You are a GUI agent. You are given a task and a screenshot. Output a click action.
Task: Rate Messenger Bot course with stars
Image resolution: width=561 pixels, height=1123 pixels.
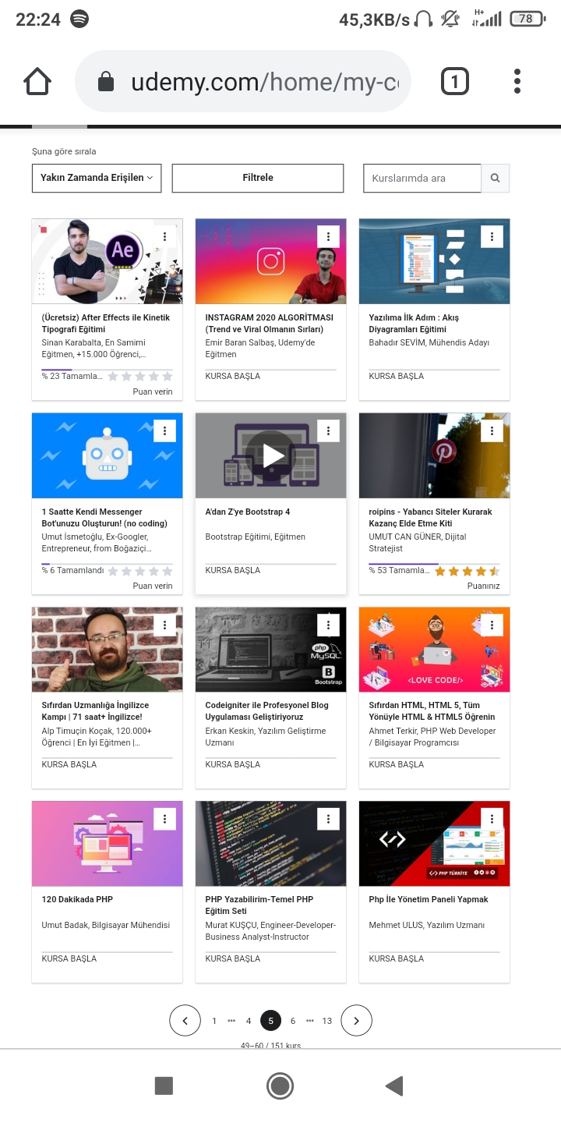pyautogui.click(x=140, y=571)
